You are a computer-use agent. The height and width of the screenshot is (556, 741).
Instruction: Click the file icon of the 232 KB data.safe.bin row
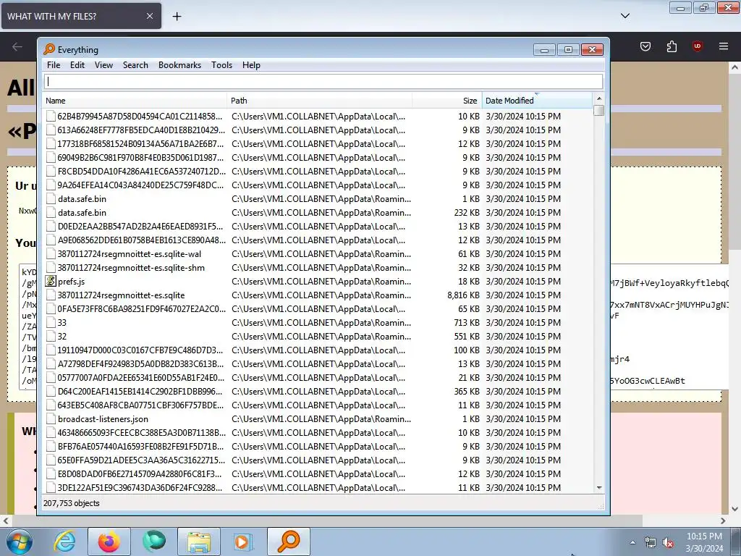[51, 213]
